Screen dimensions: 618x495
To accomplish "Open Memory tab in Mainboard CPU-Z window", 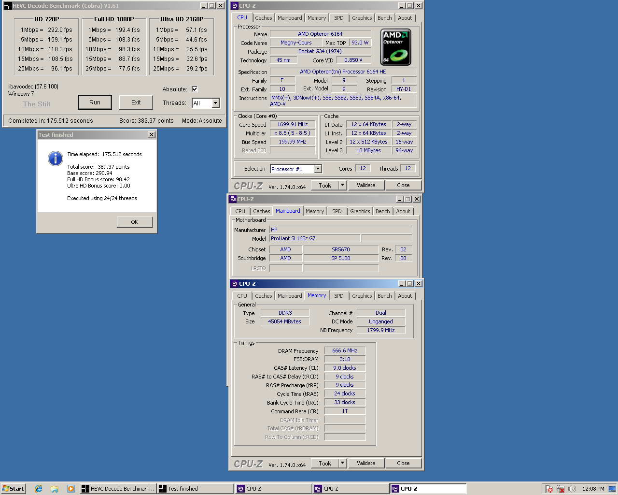I will click(x=315, y=211).
